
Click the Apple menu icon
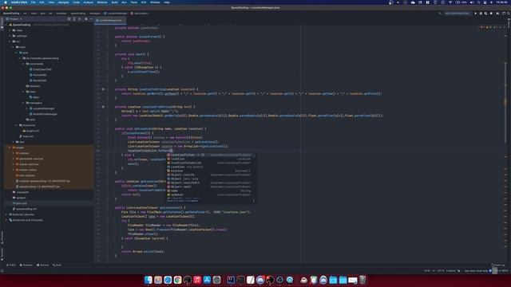coord(6,2)
